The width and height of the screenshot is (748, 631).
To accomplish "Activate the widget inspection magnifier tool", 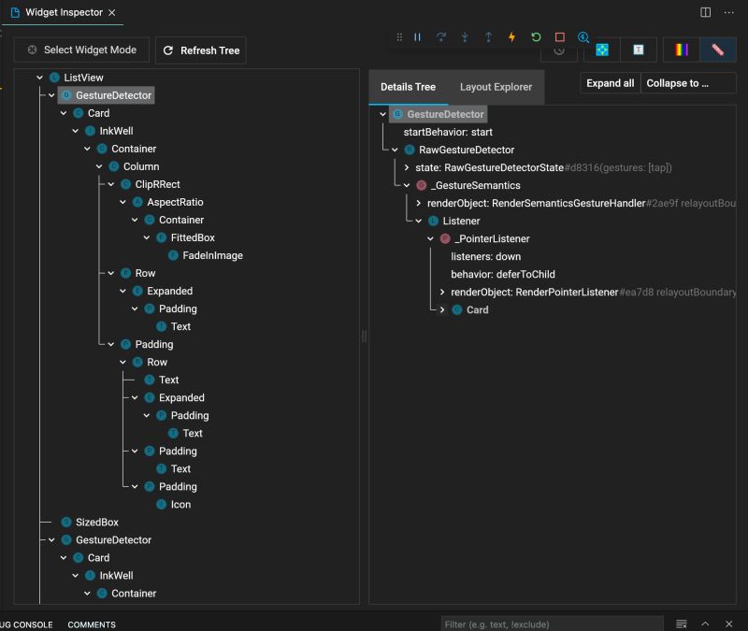I will click(x=582, y=37).
